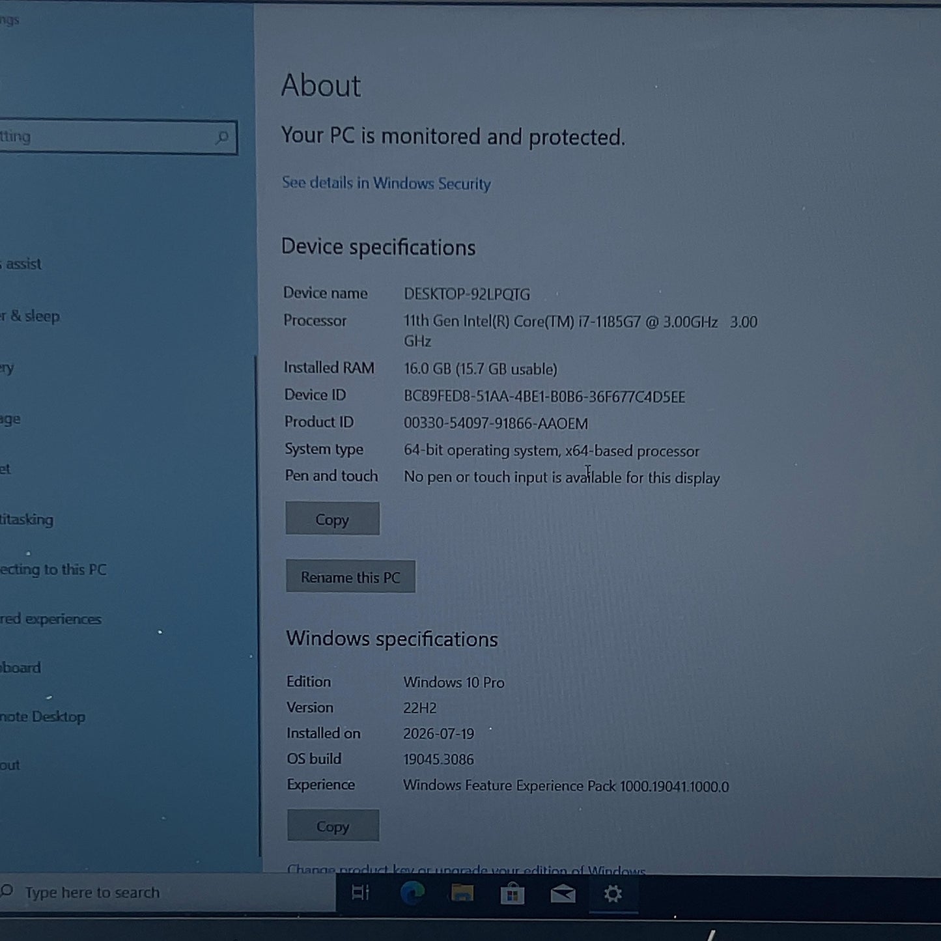The image size is (941, 941).
Task: Click the sidebar vertical scrollbar
Action: (257, 606)
